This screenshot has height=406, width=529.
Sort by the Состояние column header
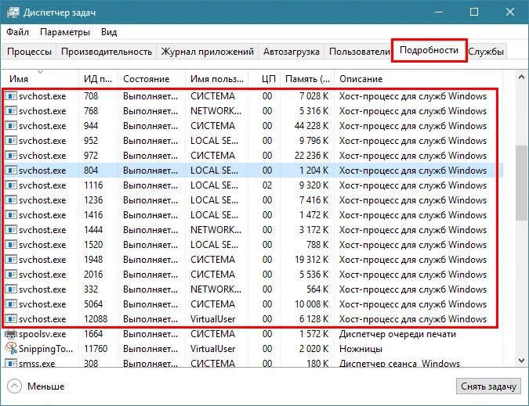(x=151, y=79)
